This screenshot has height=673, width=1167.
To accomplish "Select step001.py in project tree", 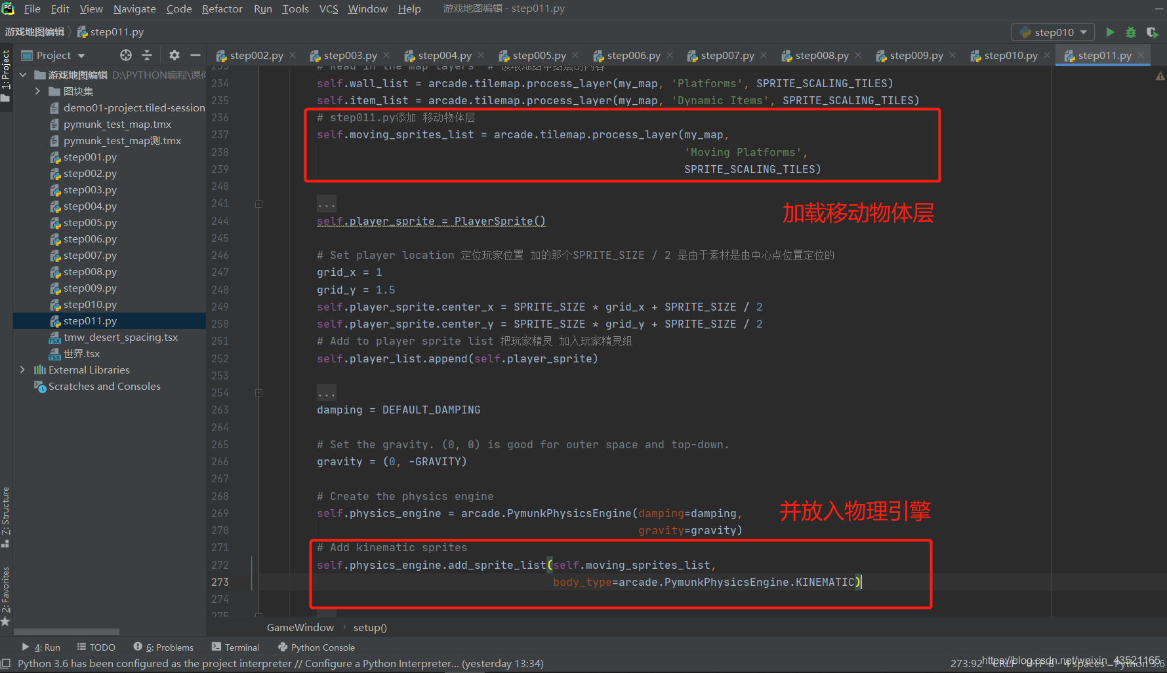I will pyautogui.click(x=90, y=157).
